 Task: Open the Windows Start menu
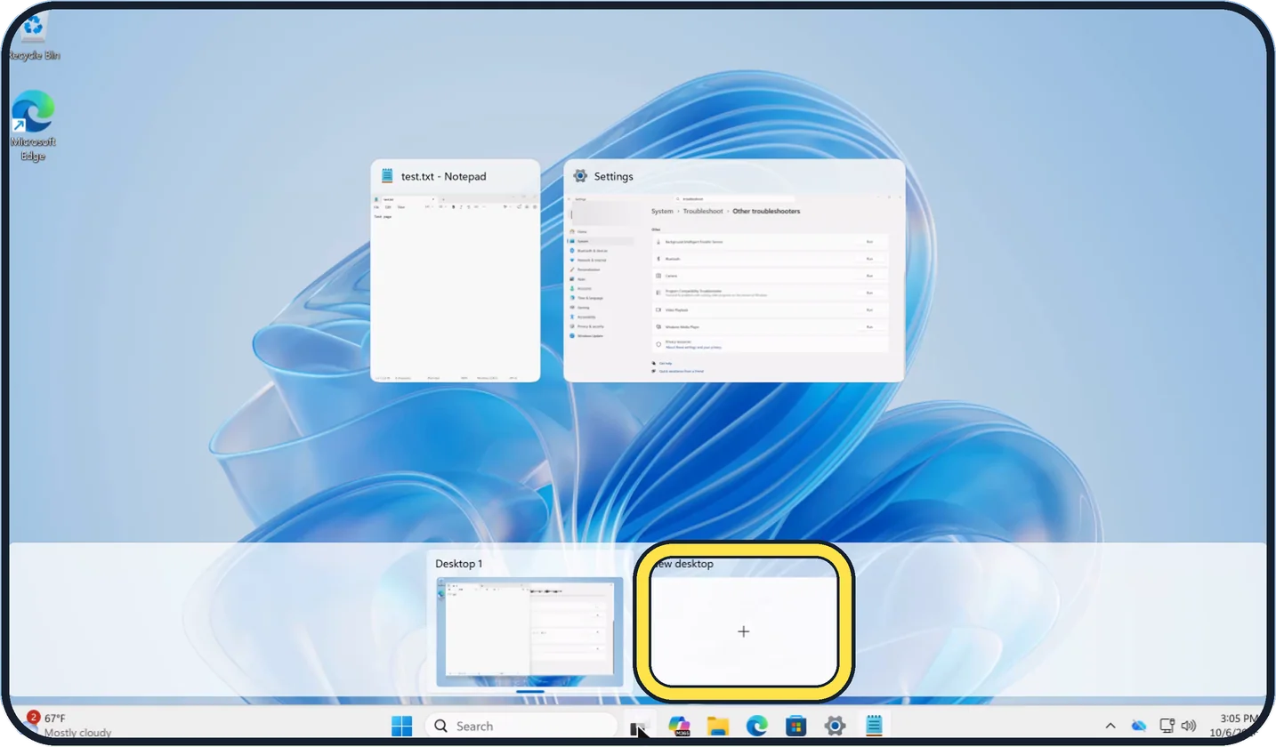(x=402, y=726)
